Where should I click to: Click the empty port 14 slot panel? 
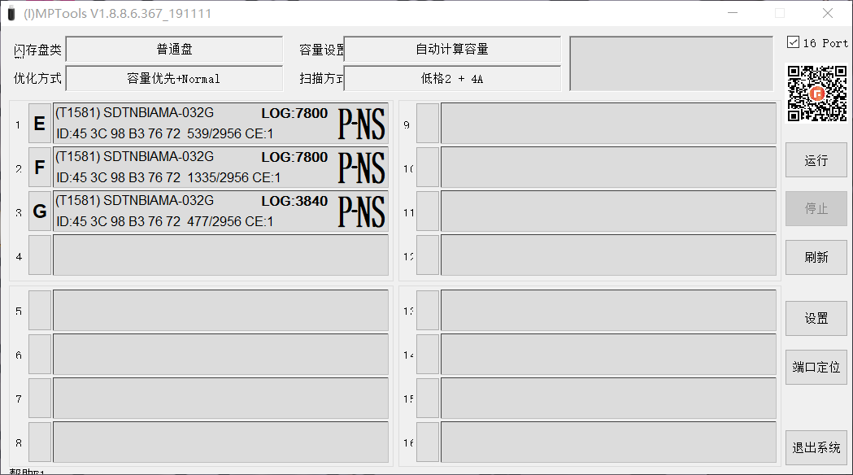pyautogui.click(x=608, y=354)
